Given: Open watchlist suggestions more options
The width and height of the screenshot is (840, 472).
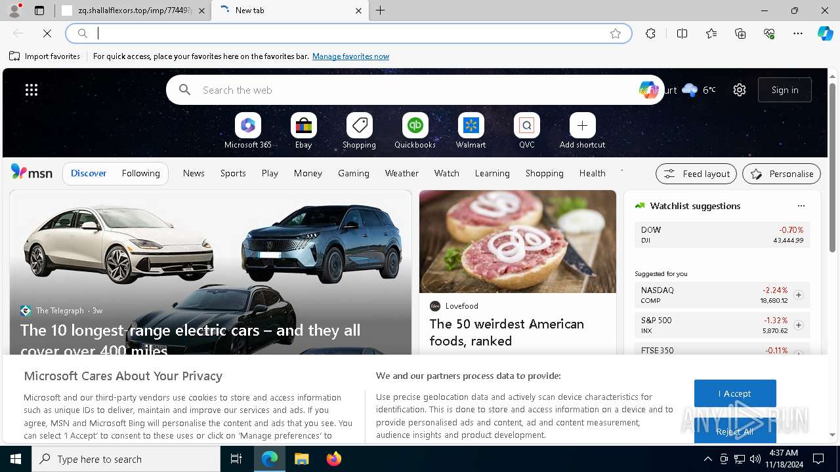Looking at the screenshot, I should (801, 206).
